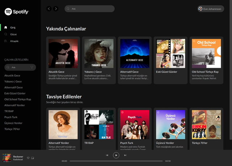Open the Psych Turk cover art
The width and height of the screenshot is (232, 166).
(x=134, y=125)
